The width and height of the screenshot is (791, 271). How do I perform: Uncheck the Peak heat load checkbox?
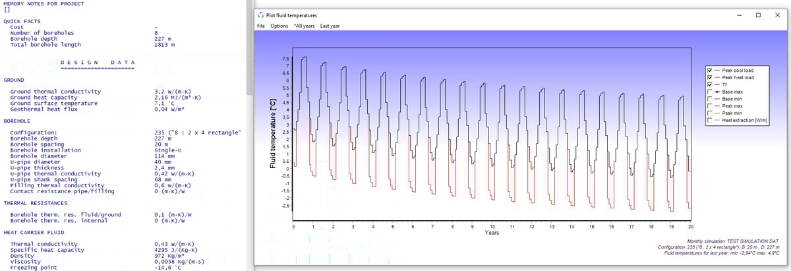tap(709, 77)
